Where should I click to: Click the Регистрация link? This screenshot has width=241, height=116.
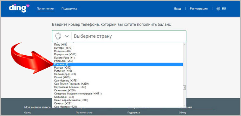(x=199, y=9)
